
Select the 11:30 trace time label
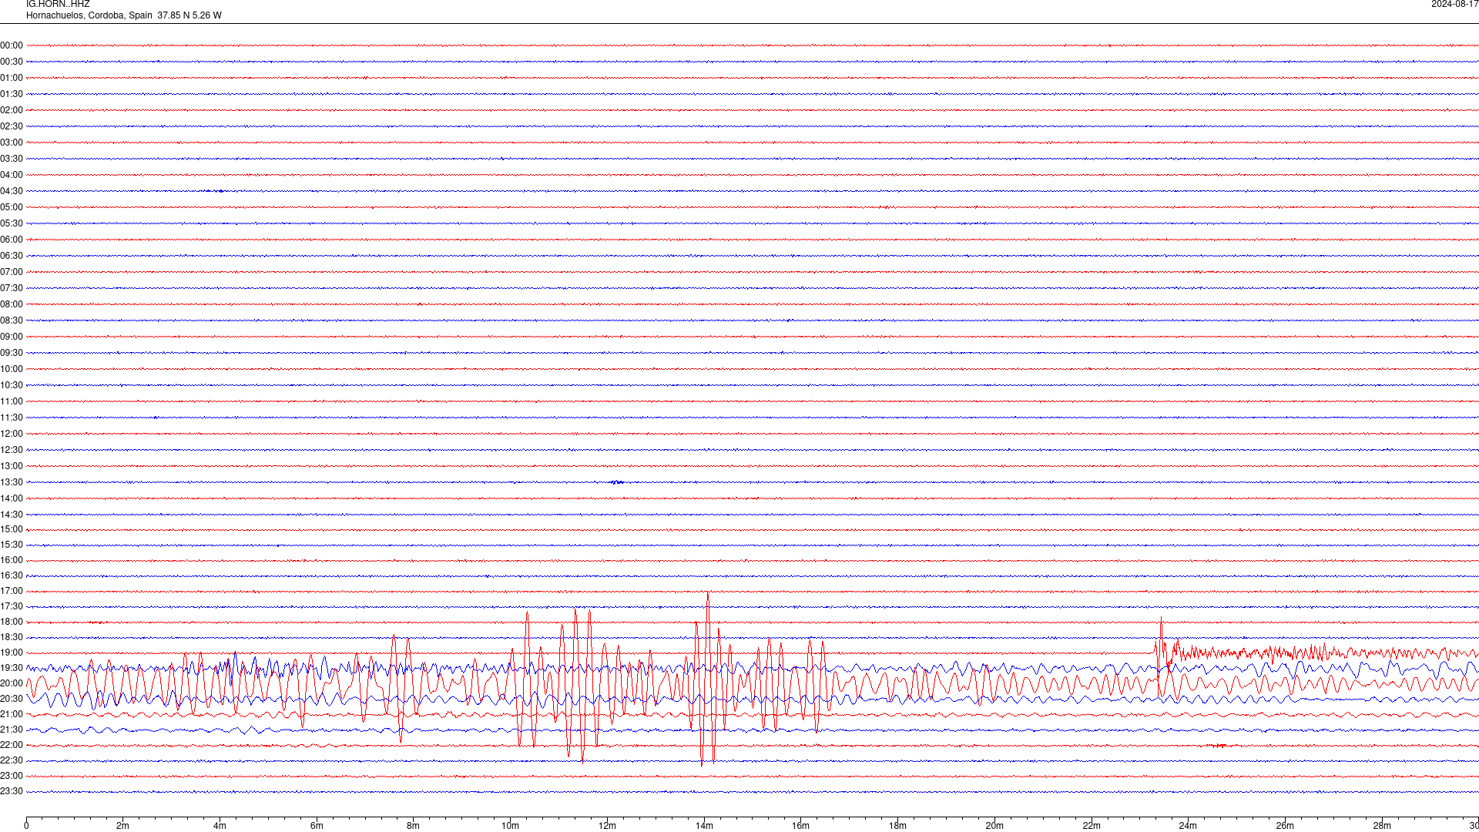(x=12, y=418)
